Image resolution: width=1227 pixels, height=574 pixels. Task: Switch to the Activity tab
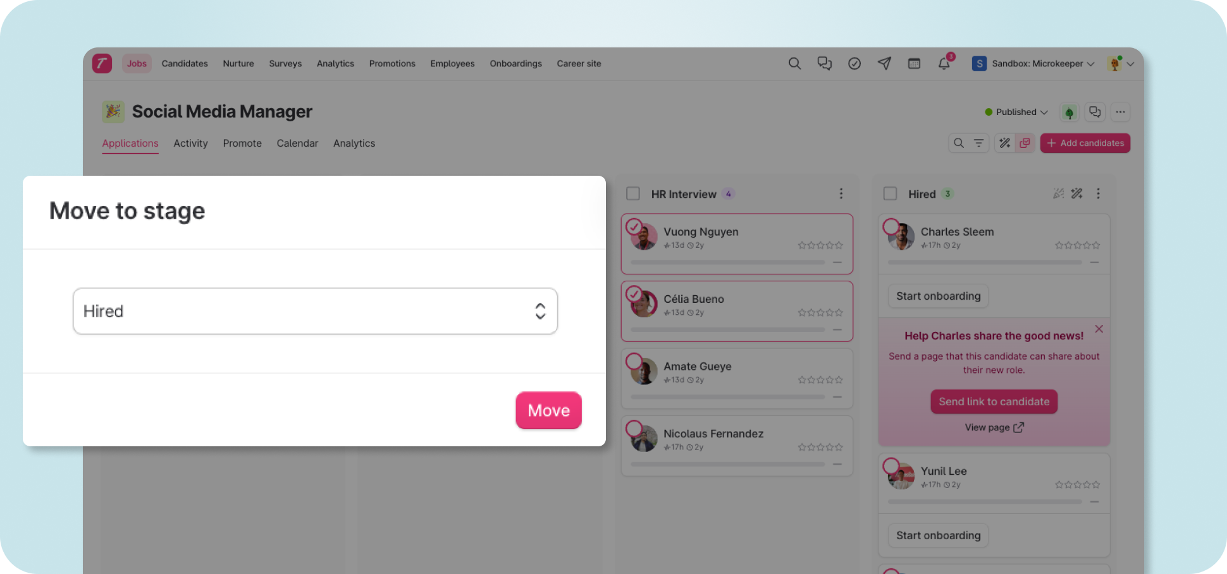[190, 143]
